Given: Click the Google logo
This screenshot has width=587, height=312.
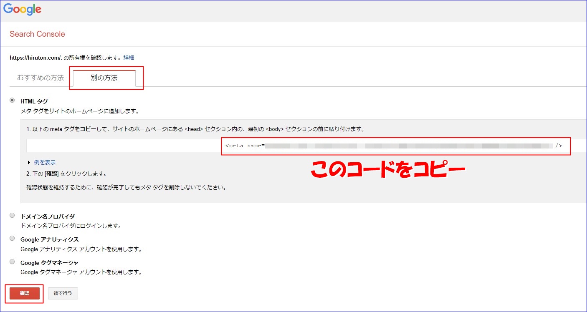Looking at the screenshot, I should 22,10.
